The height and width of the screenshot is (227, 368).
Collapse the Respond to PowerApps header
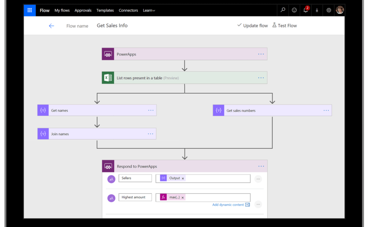[x=185, y=166]
